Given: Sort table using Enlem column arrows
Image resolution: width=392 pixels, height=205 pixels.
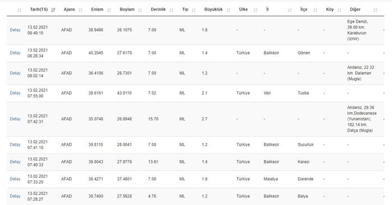Looking at the screenshot, I should tap(109, 10).
